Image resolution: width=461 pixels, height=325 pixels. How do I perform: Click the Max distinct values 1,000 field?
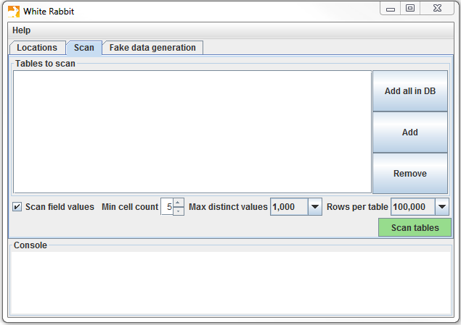coord(289,207)
